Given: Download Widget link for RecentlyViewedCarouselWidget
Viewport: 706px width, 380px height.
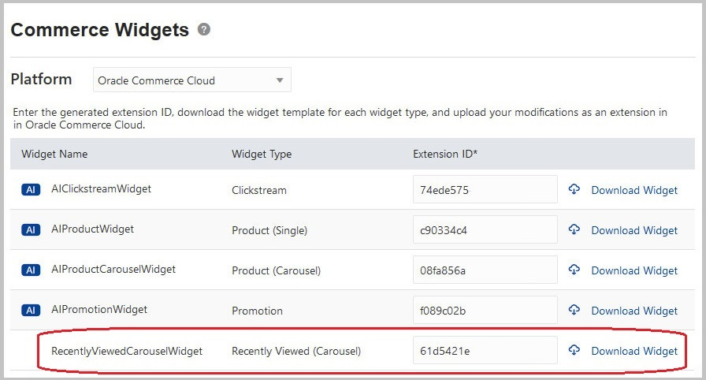Looking at the screenshot, I should tap(634, 351).
